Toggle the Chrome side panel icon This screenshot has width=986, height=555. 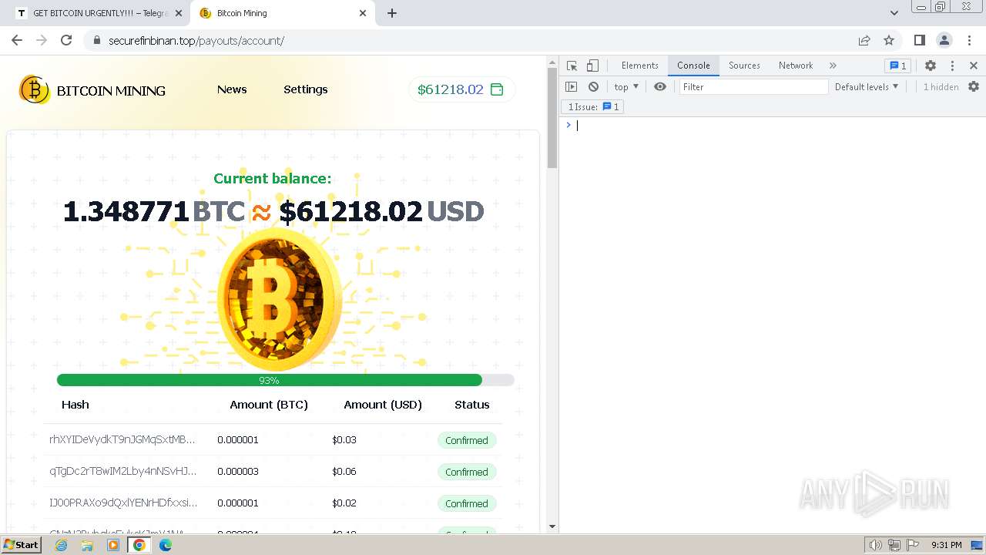pos(920,40)
